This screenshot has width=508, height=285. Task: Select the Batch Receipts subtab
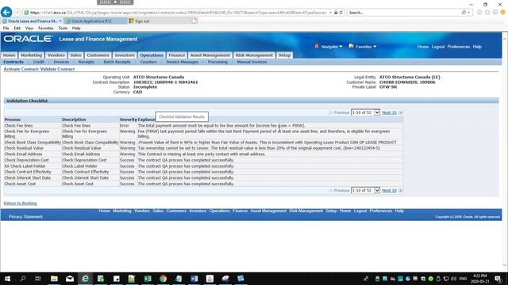pos(117,62)
